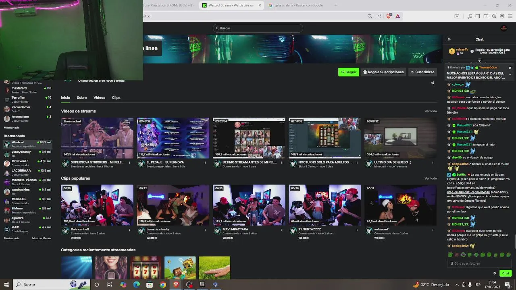Image resolution: width=516 pixels, height=290 pixels.
Task: Open the reader search icon in toolbar
Action: (x=457, y=16)
